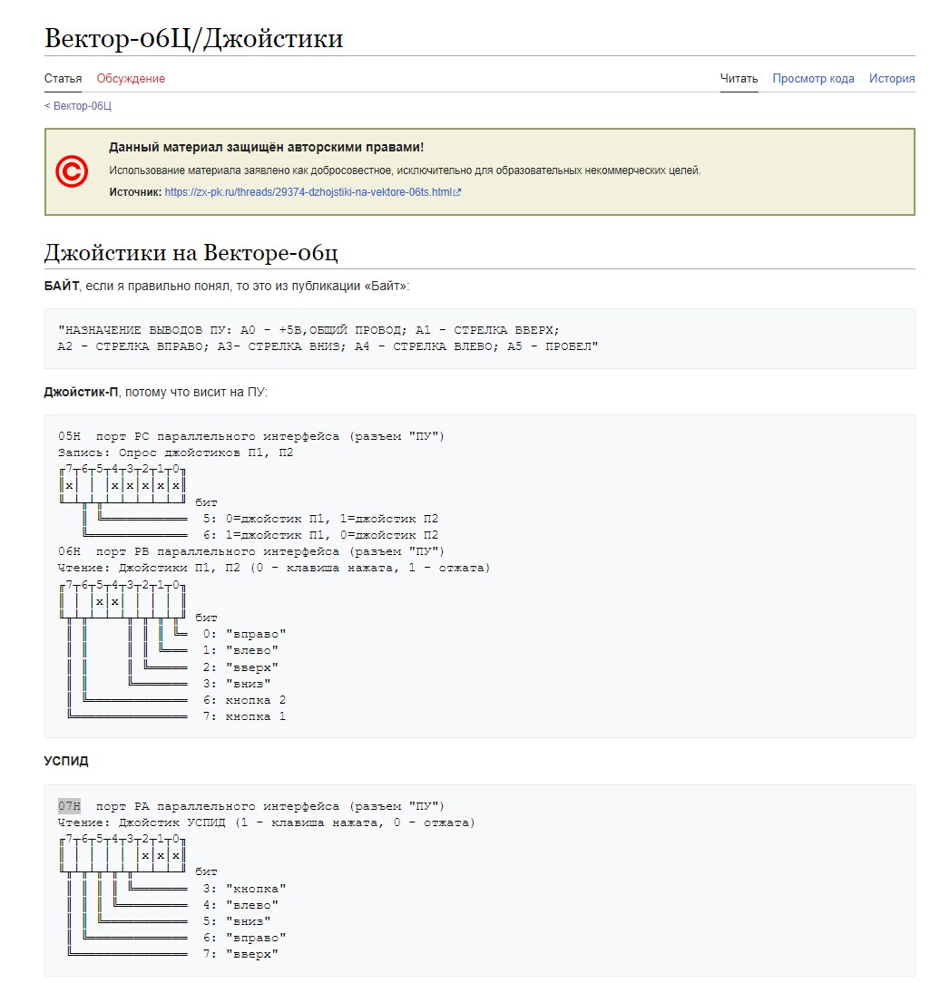
Task: Click the bold copyright notice title
Action: coord(266,148)
